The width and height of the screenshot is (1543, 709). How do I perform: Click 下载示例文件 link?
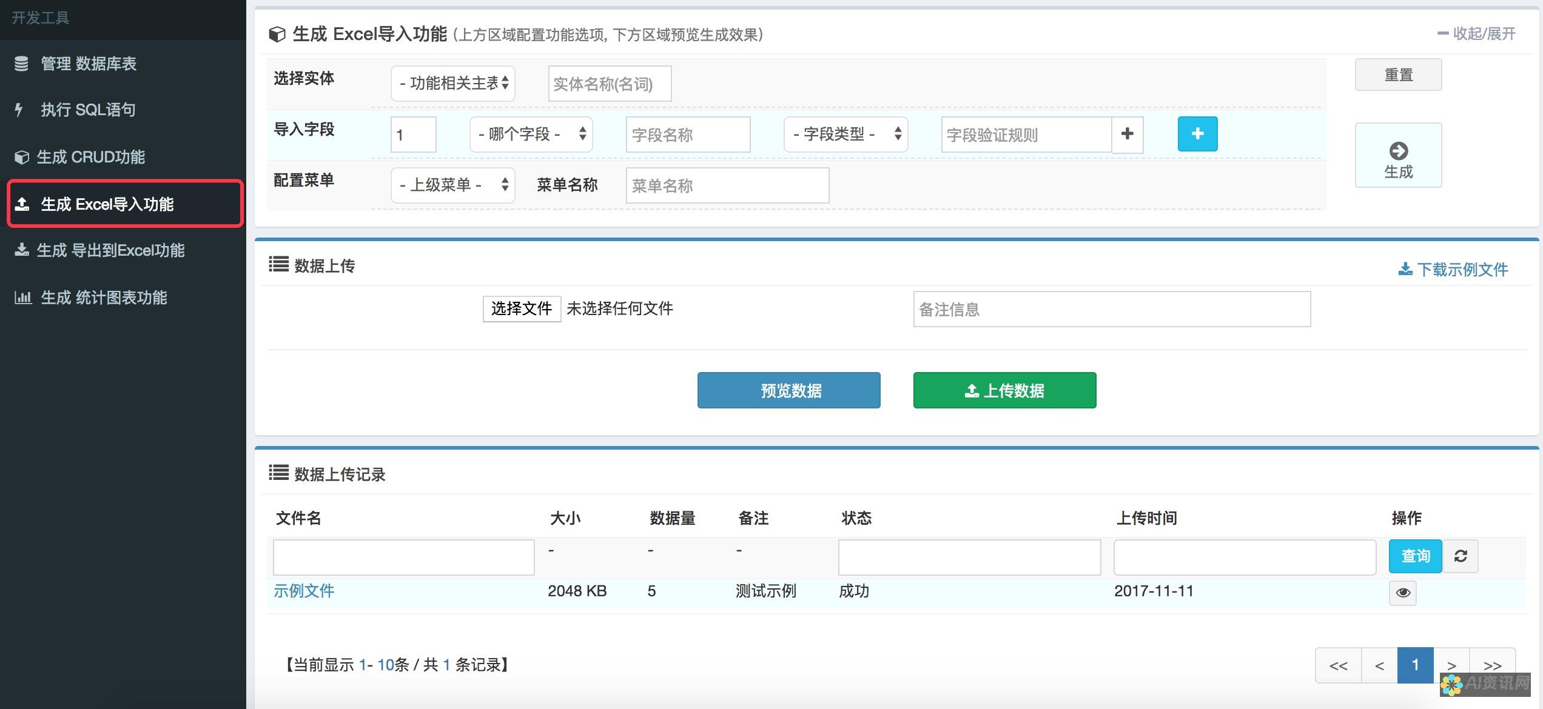click(x=1453, y=269)
